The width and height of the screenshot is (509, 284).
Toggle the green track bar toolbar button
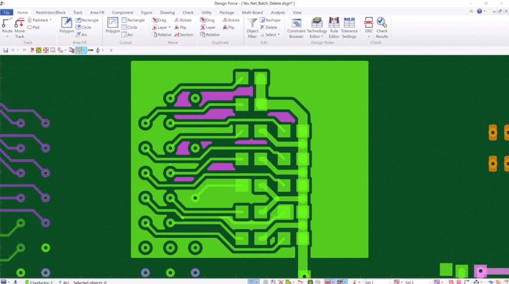(x=90, y=50)
